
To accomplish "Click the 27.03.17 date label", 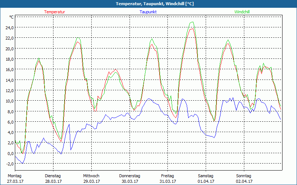I will [15, 181].
